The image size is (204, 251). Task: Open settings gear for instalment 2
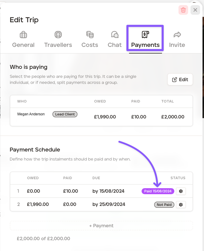181,205
